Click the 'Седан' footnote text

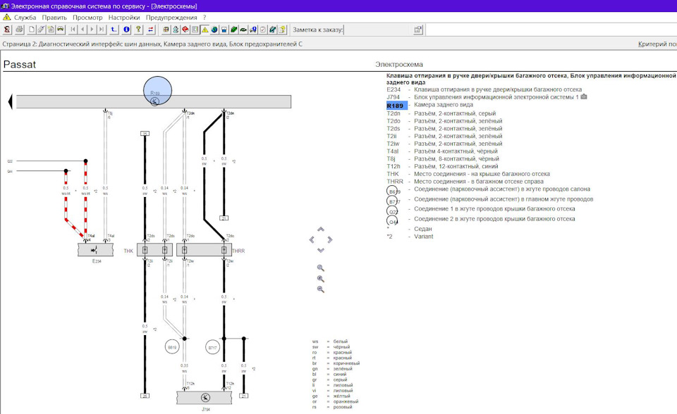422,229
